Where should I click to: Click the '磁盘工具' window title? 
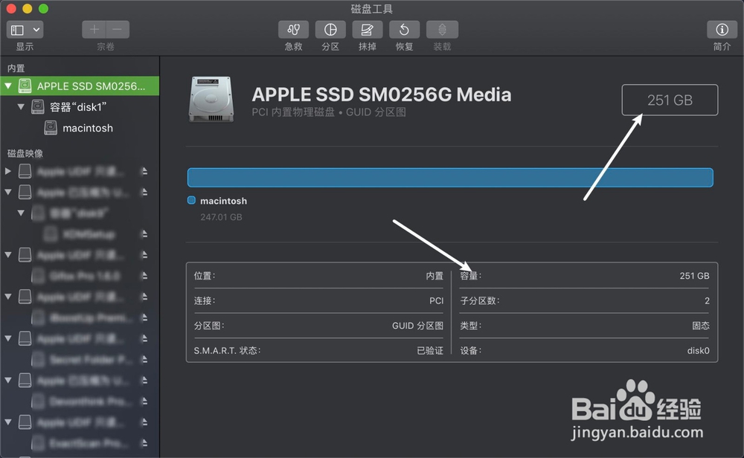click(x=371, y=9)
